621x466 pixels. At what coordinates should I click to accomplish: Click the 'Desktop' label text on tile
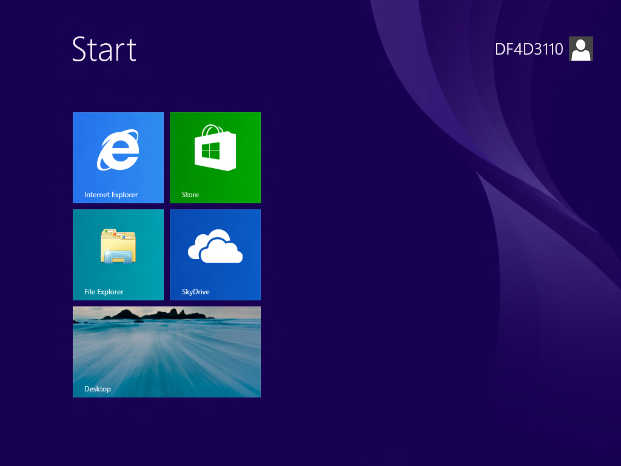(98, 389)
